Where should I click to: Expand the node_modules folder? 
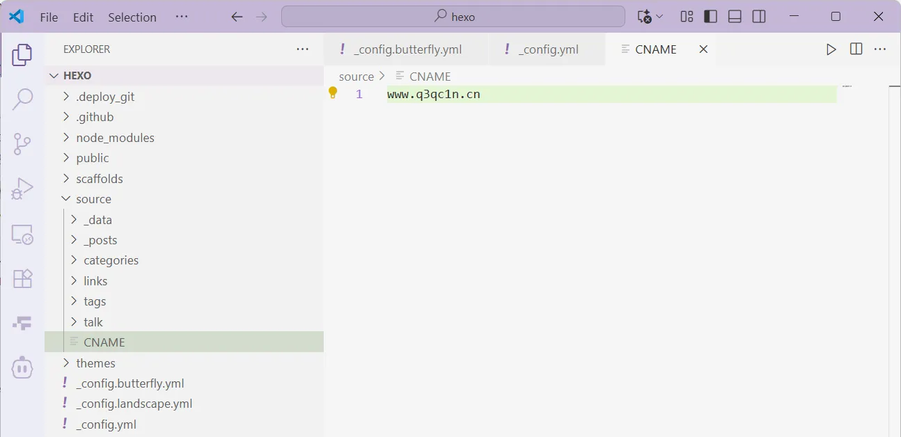coord(115,138)
